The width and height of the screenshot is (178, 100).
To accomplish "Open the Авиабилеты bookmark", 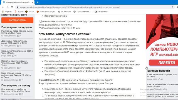I will tap(101, 12).
